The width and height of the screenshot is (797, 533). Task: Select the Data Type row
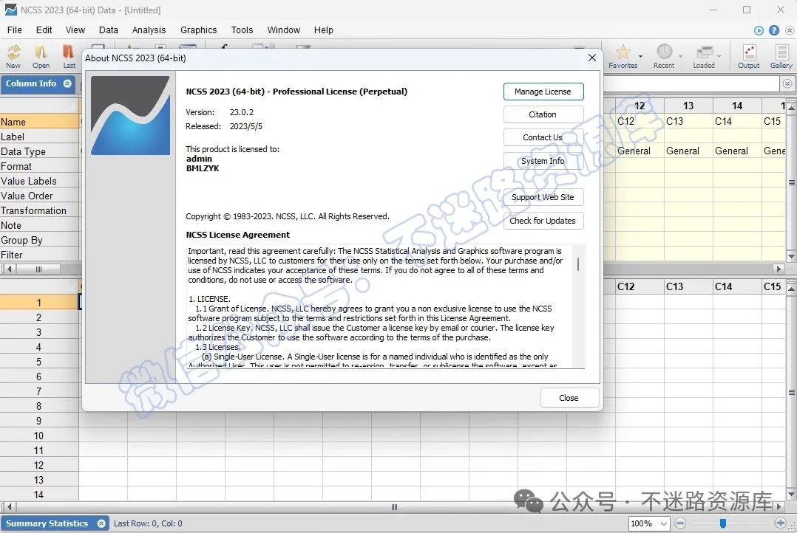coord(40,151)
